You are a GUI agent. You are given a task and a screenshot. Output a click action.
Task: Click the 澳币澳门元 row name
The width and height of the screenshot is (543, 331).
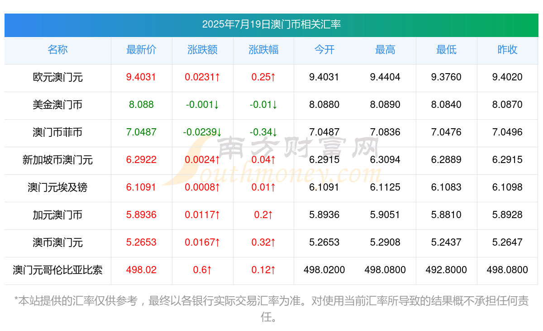coord(58,242)
